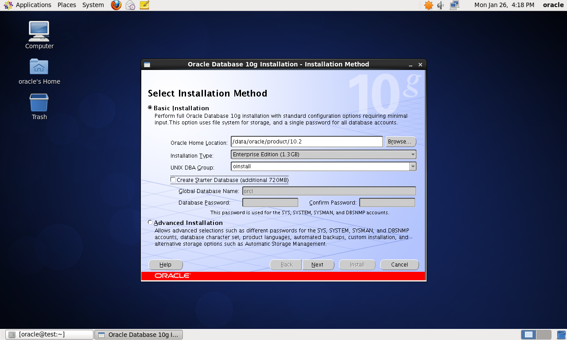The image size is (567, 340).
Task: Click the Install button
Action: click(x=357, y=265)
